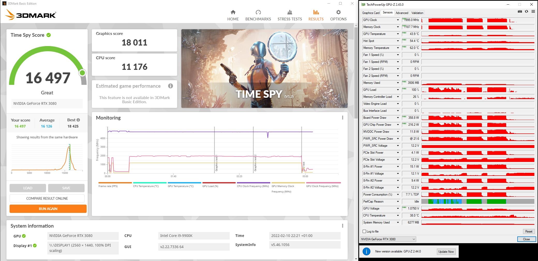Click the Time Spy score gauge knob
Viewport: 538px width, 261px height.
(83, 73)
